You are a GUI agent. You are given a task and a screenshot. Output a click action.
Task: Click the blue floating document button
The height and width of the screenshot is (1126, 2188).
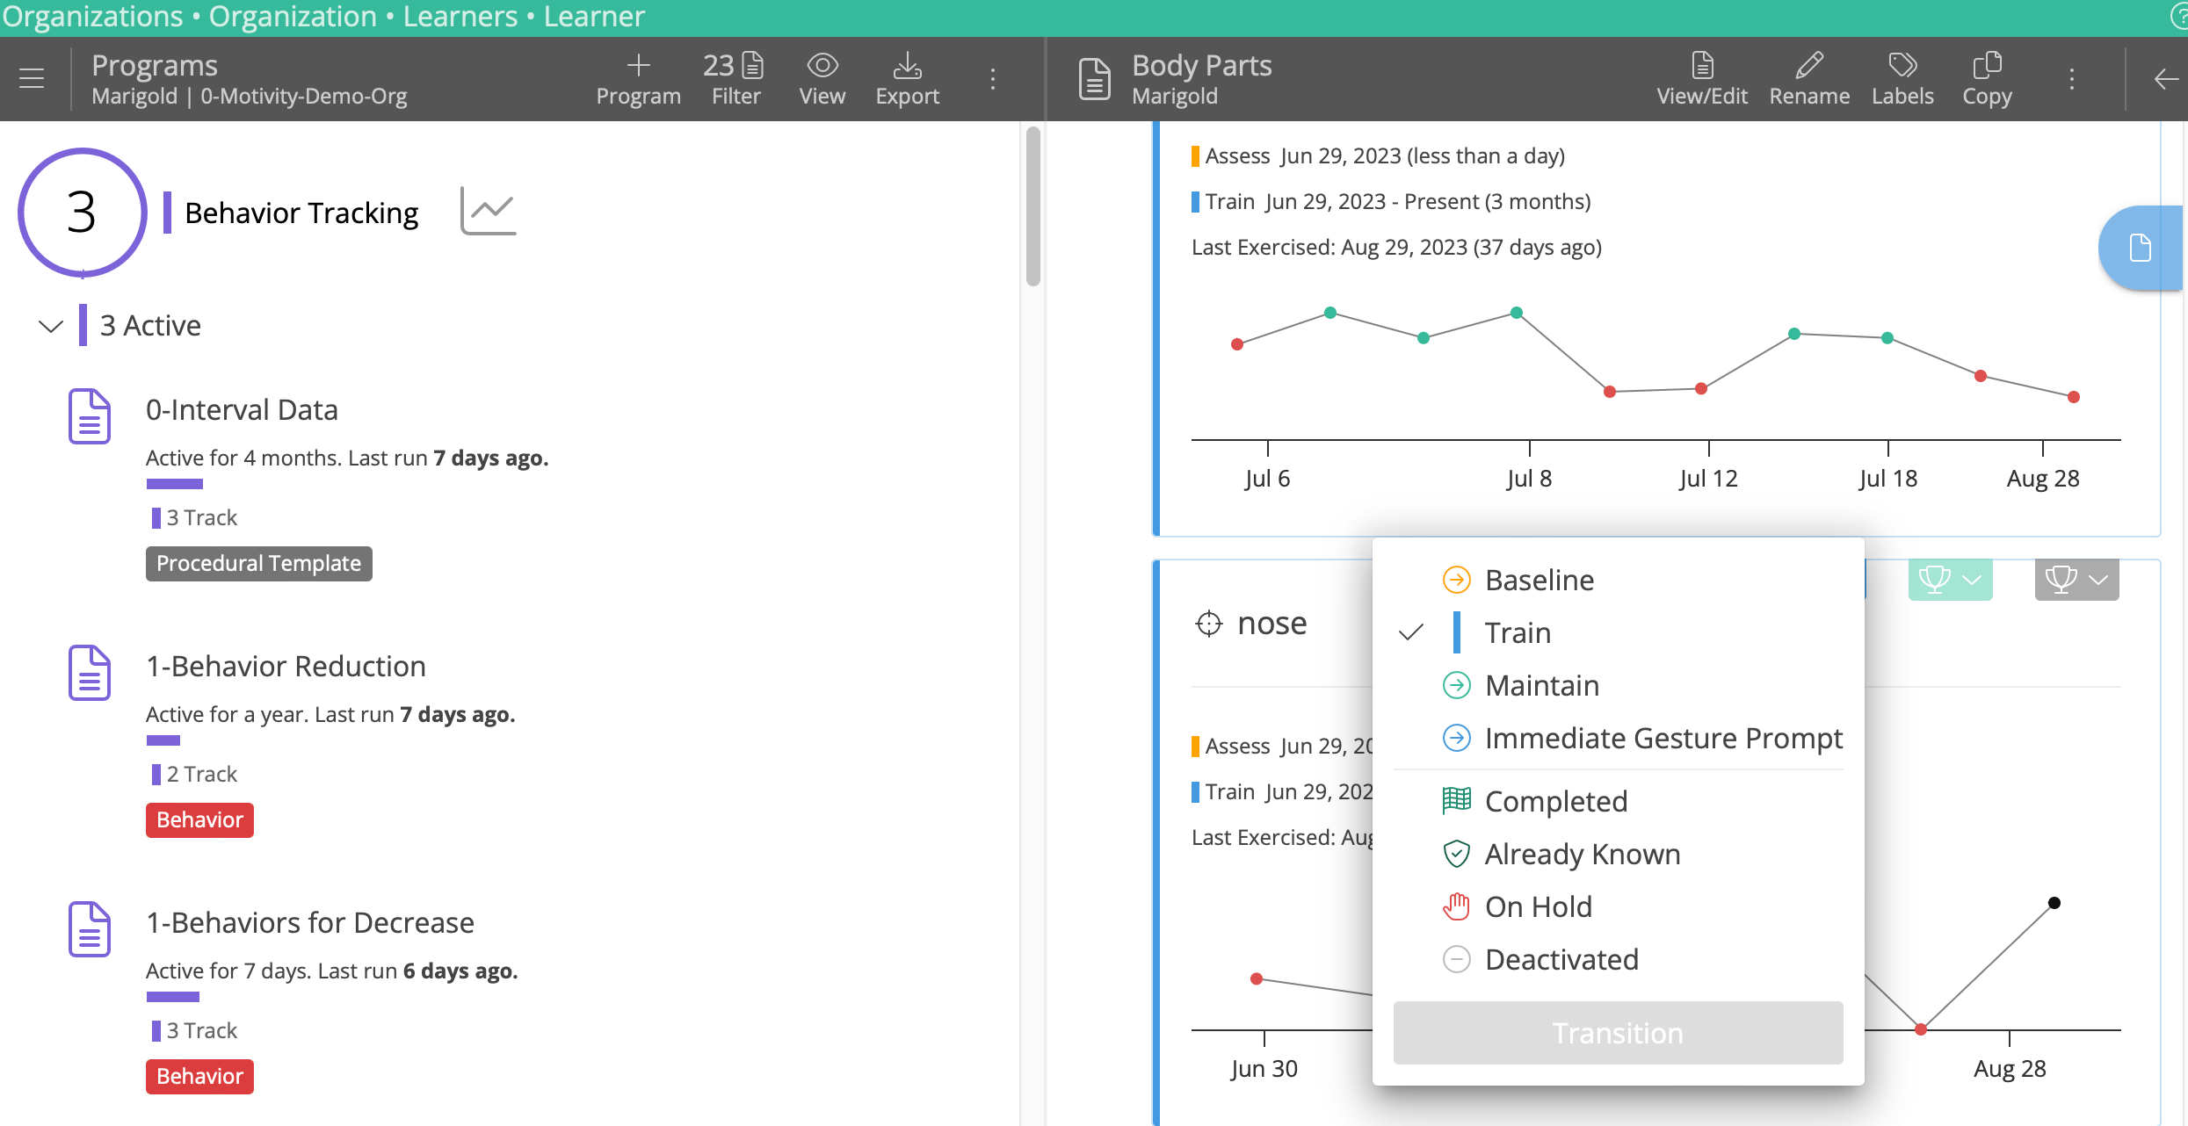(2141, 248)
